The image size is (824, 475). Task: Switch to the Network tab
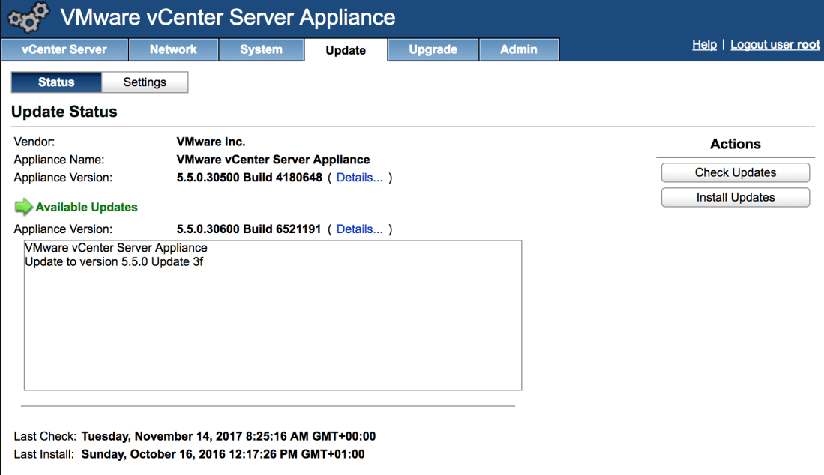click(x=173, y=49)
